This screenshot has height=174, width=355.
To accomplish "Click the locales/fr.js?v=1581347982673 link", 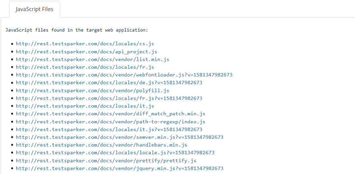I will pyautogui.click(x=109, y=98).
